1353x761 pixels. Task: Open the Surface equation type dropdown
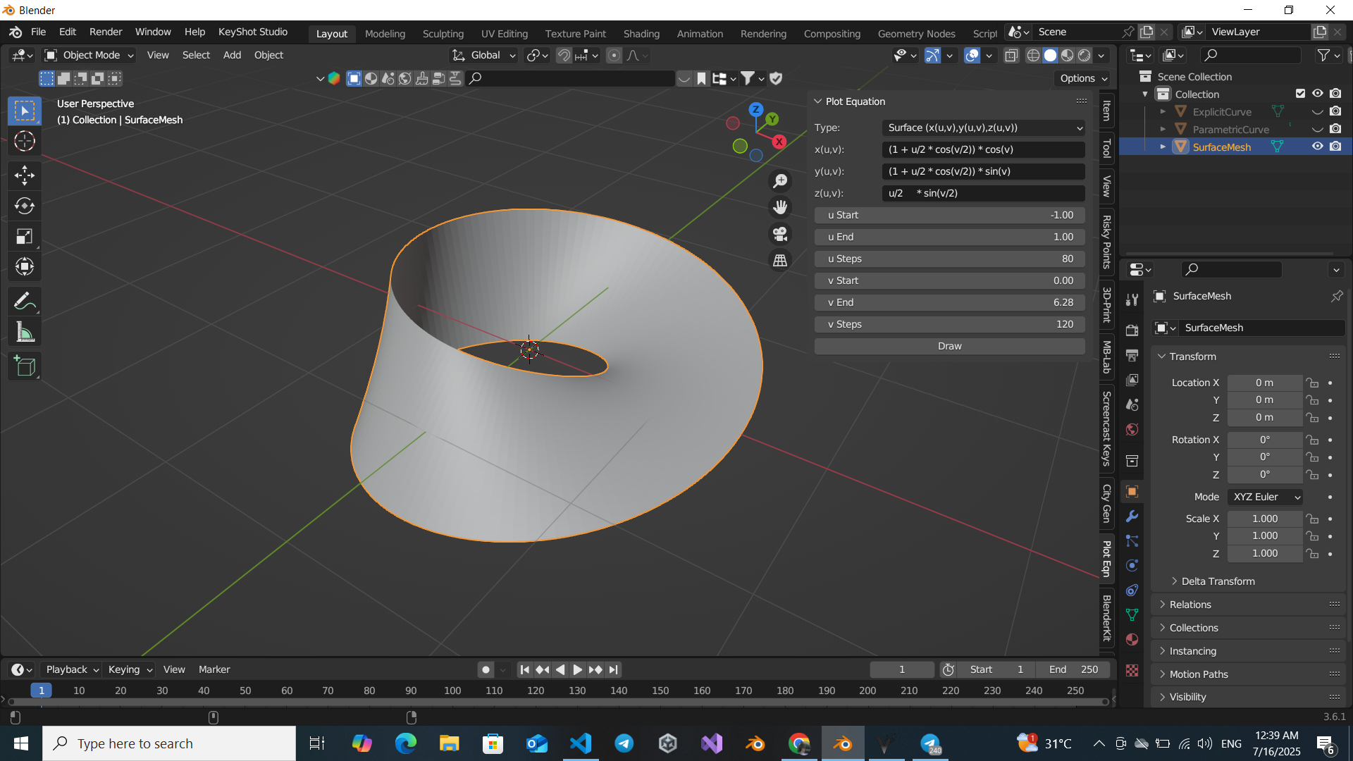[x=983, y=128]
